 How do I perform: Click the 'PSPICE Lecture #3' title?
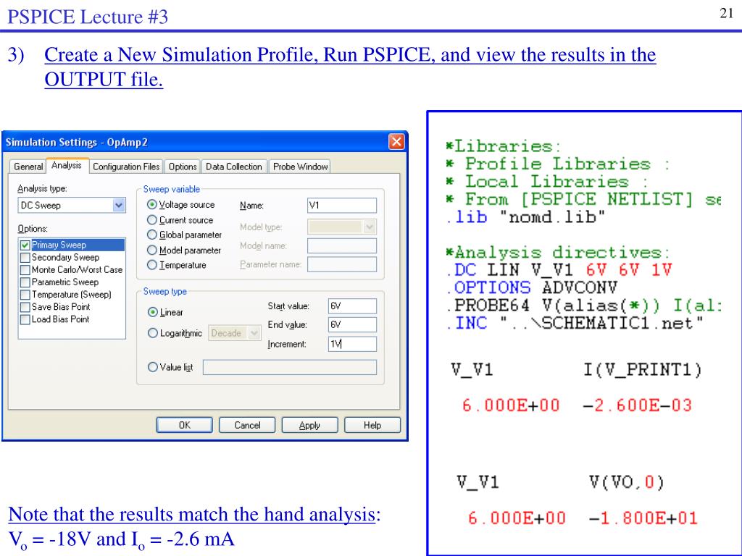tap(88, 17)
